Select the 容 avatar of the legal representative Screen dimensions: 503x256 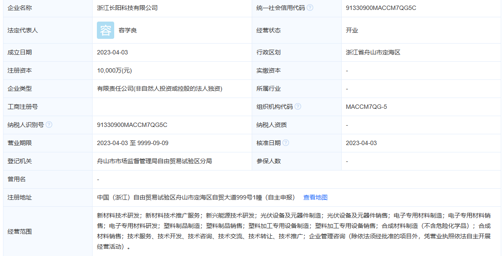click(x=105, y=30)
